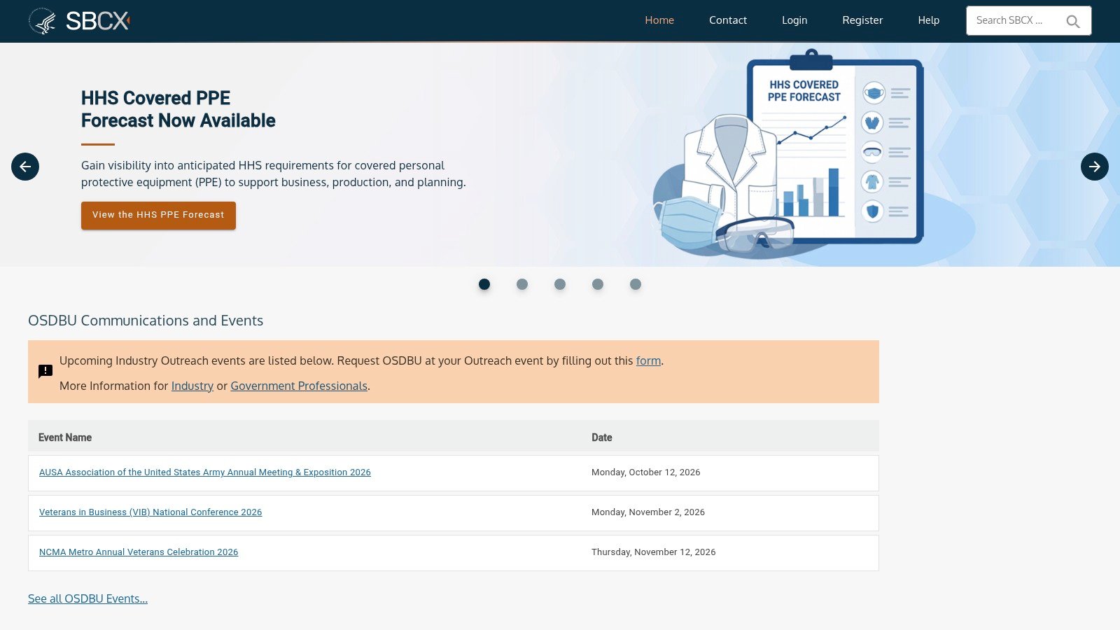Click the OSDBU Communications and Events heading

(146, 321)
